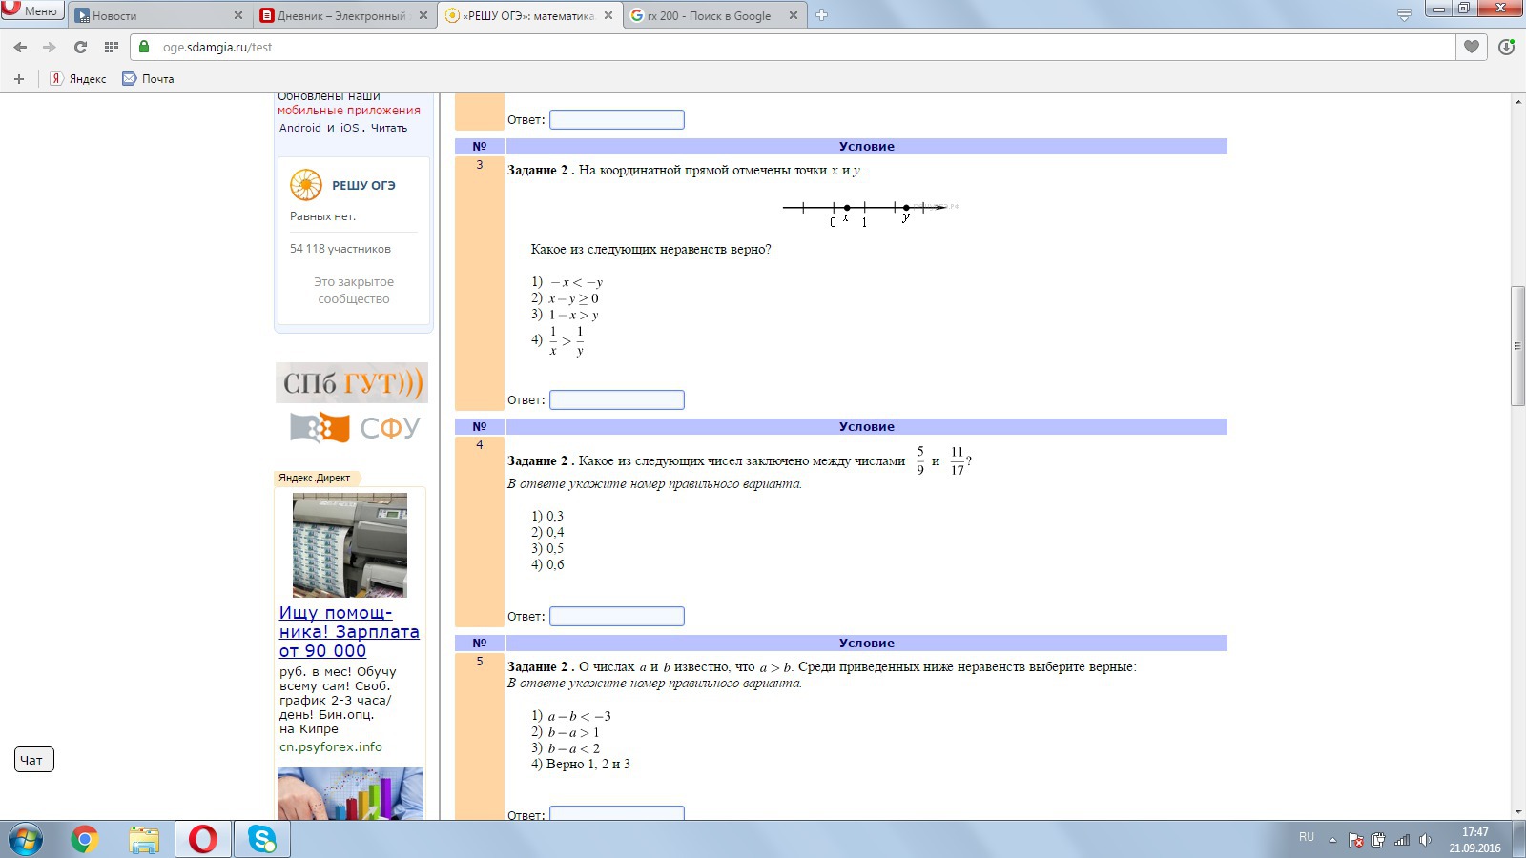Image resolution: width=1526 pixels, height=858 pixels.
Task: Reload the current page
Action: pyautogui.click(x=80, y=47)
